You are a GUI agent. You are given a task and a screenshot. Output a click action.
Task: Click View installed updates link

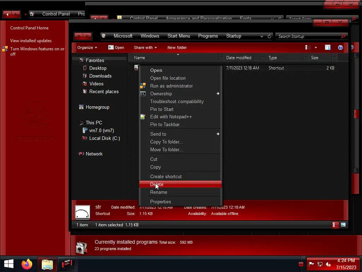[x=31, y=40]
